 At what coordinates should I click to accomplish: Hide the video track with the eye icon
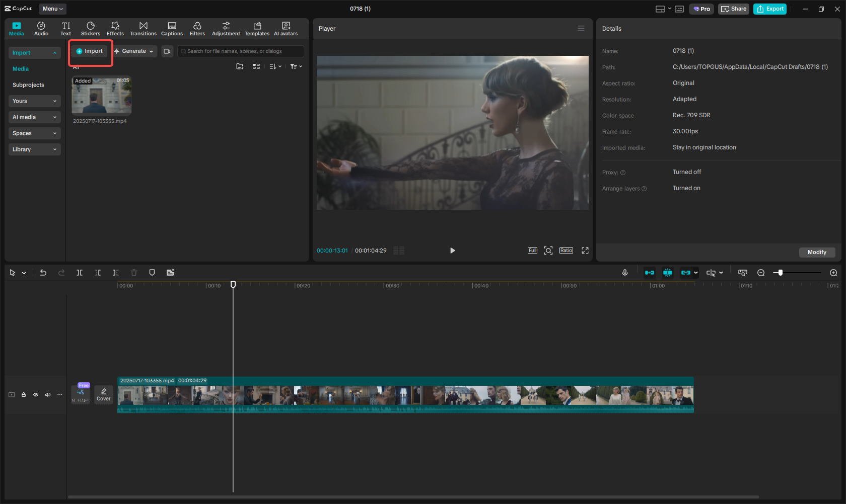[35, 394]
